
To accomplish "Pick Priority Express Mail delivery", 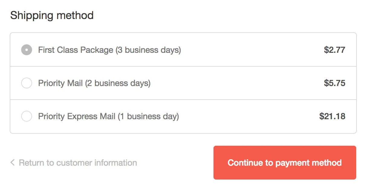I will 27,116.
